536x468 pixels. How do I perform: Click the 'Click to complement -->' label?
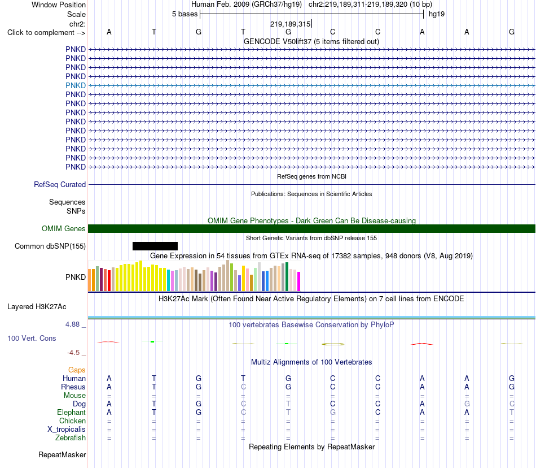point(46,33)
